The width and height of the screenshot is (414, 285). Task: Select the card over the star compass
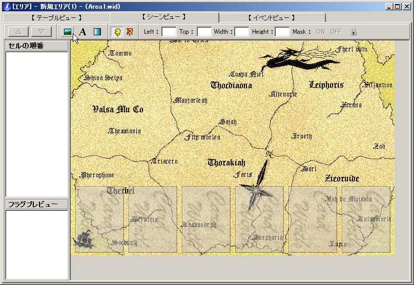coord(259,220)
